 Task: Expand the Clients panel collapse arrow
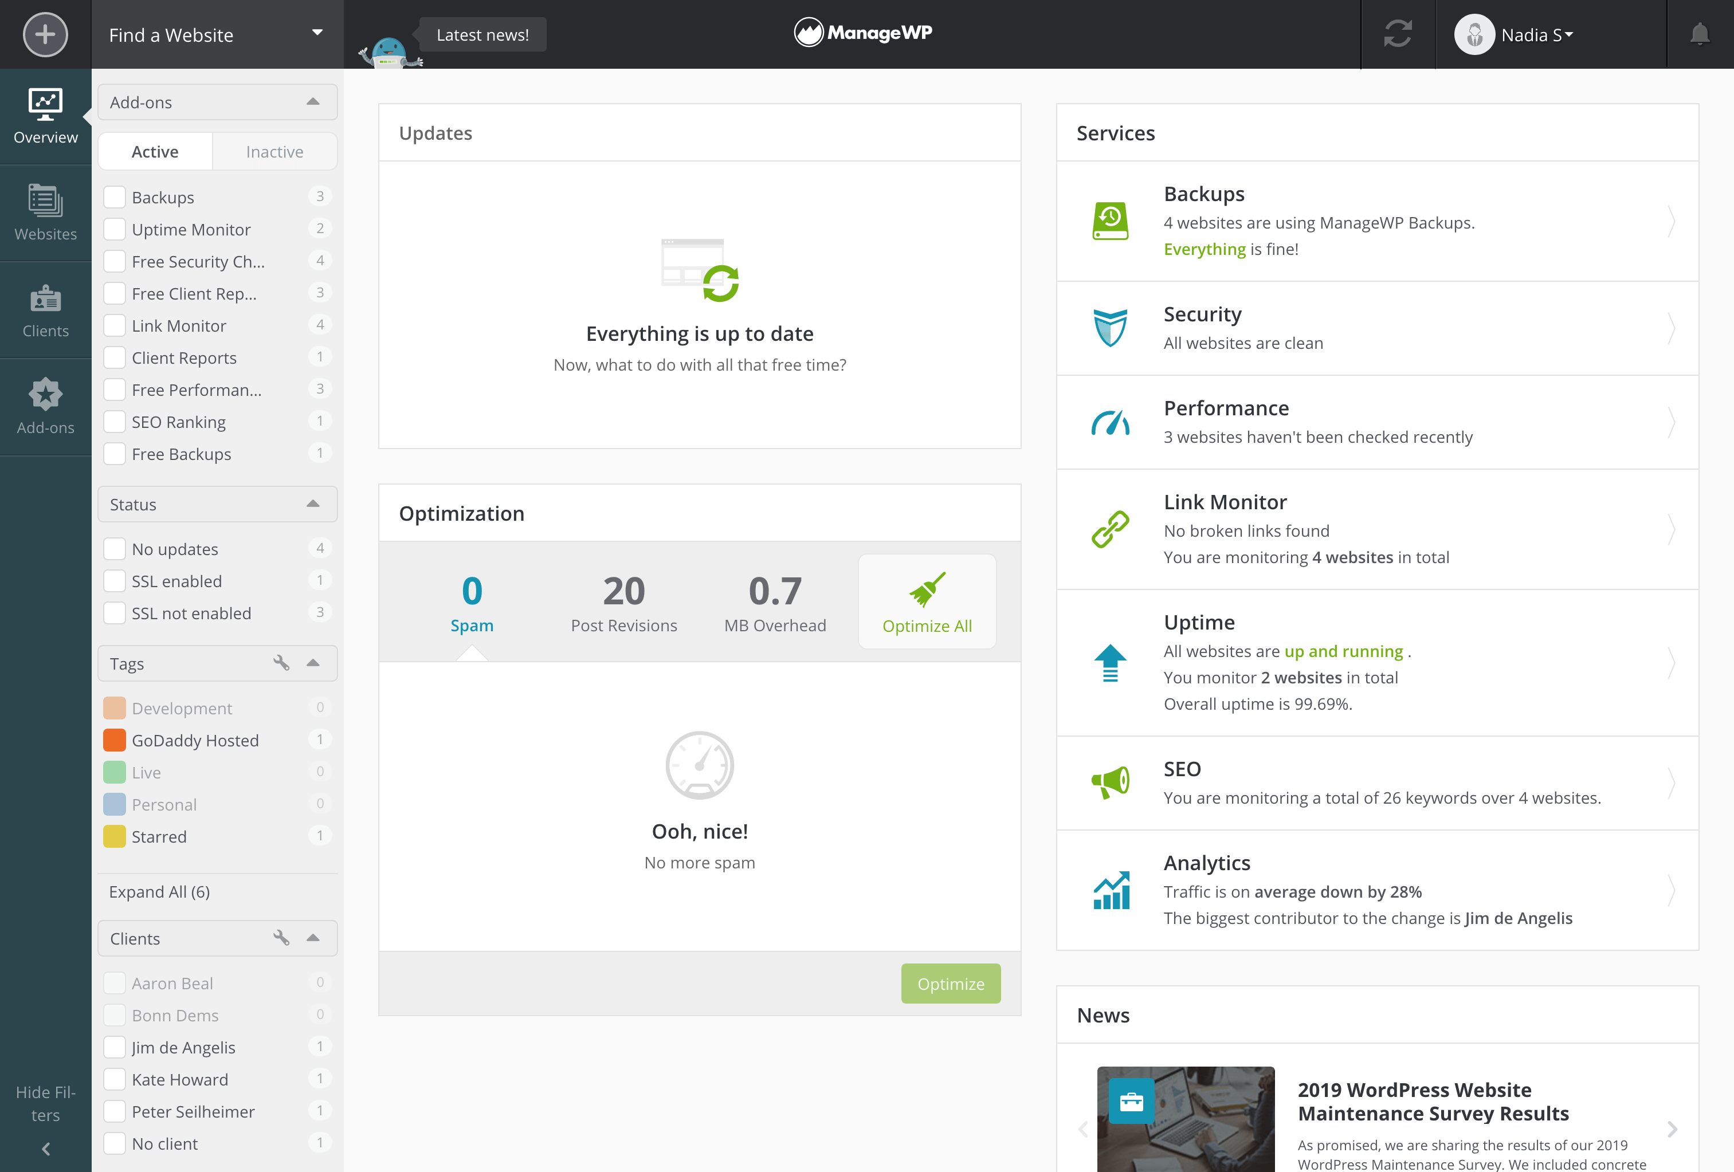pos(313,938)
